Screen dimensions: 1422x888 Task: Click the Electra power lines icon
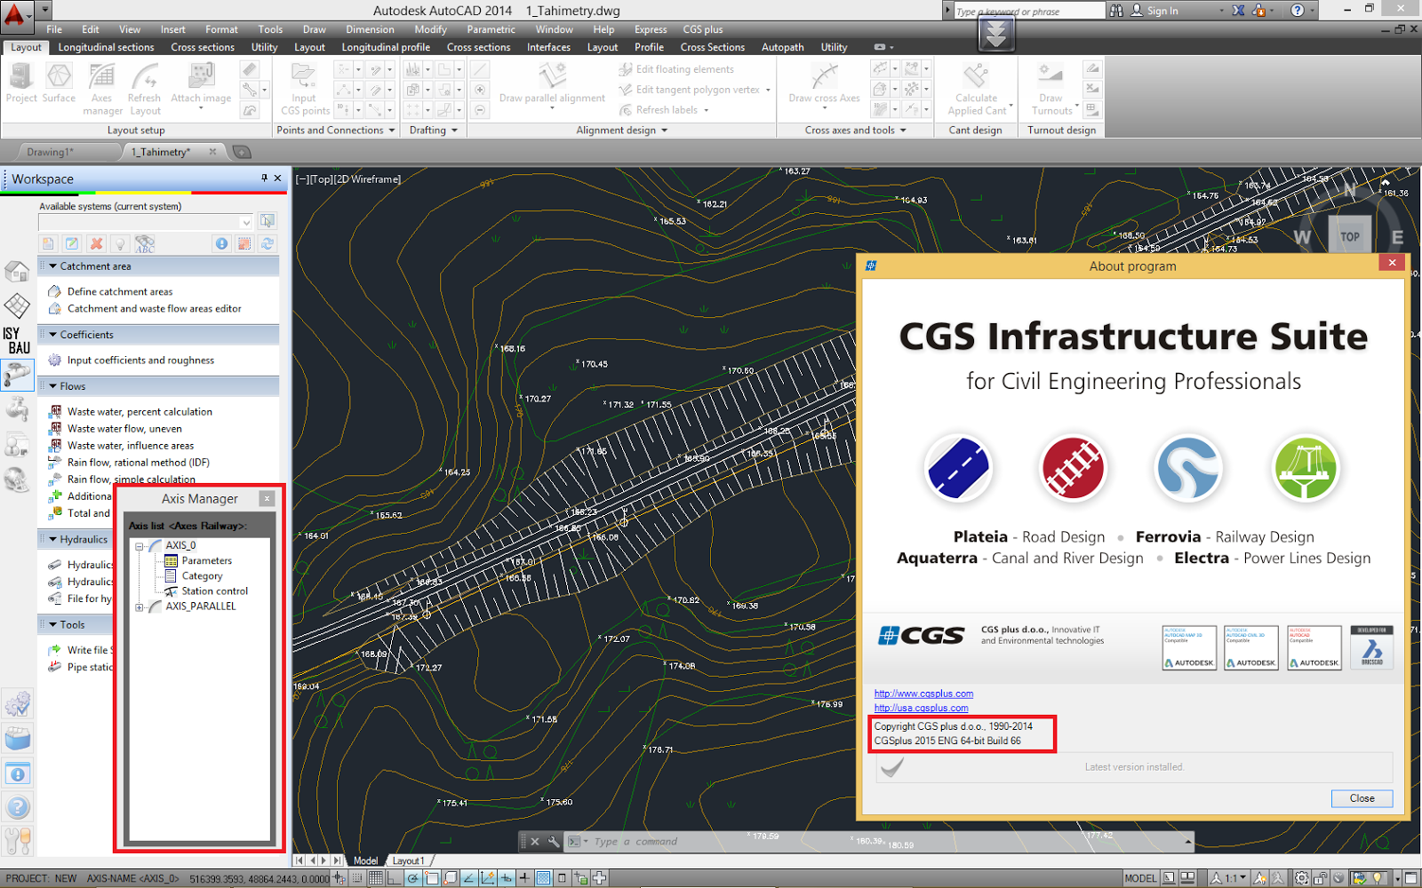click(1305, 467)
